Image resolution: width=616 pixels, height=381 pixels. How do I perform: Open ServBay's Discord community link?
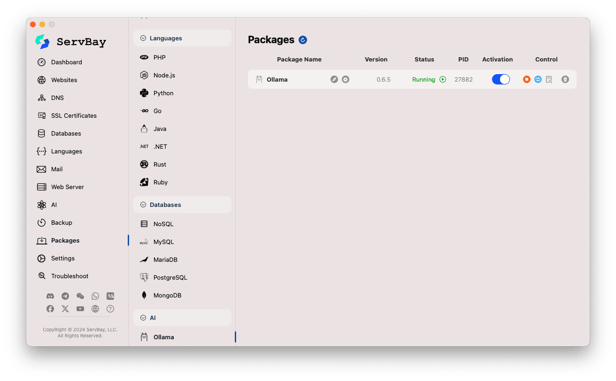coord(50,296)
